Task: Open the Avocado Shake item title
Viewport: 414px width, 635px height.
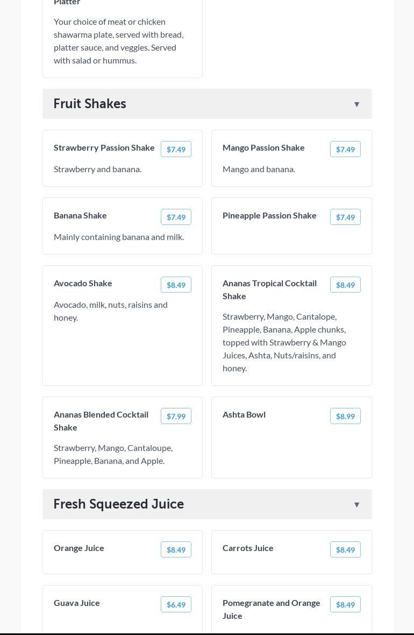Action: (83, 283)
